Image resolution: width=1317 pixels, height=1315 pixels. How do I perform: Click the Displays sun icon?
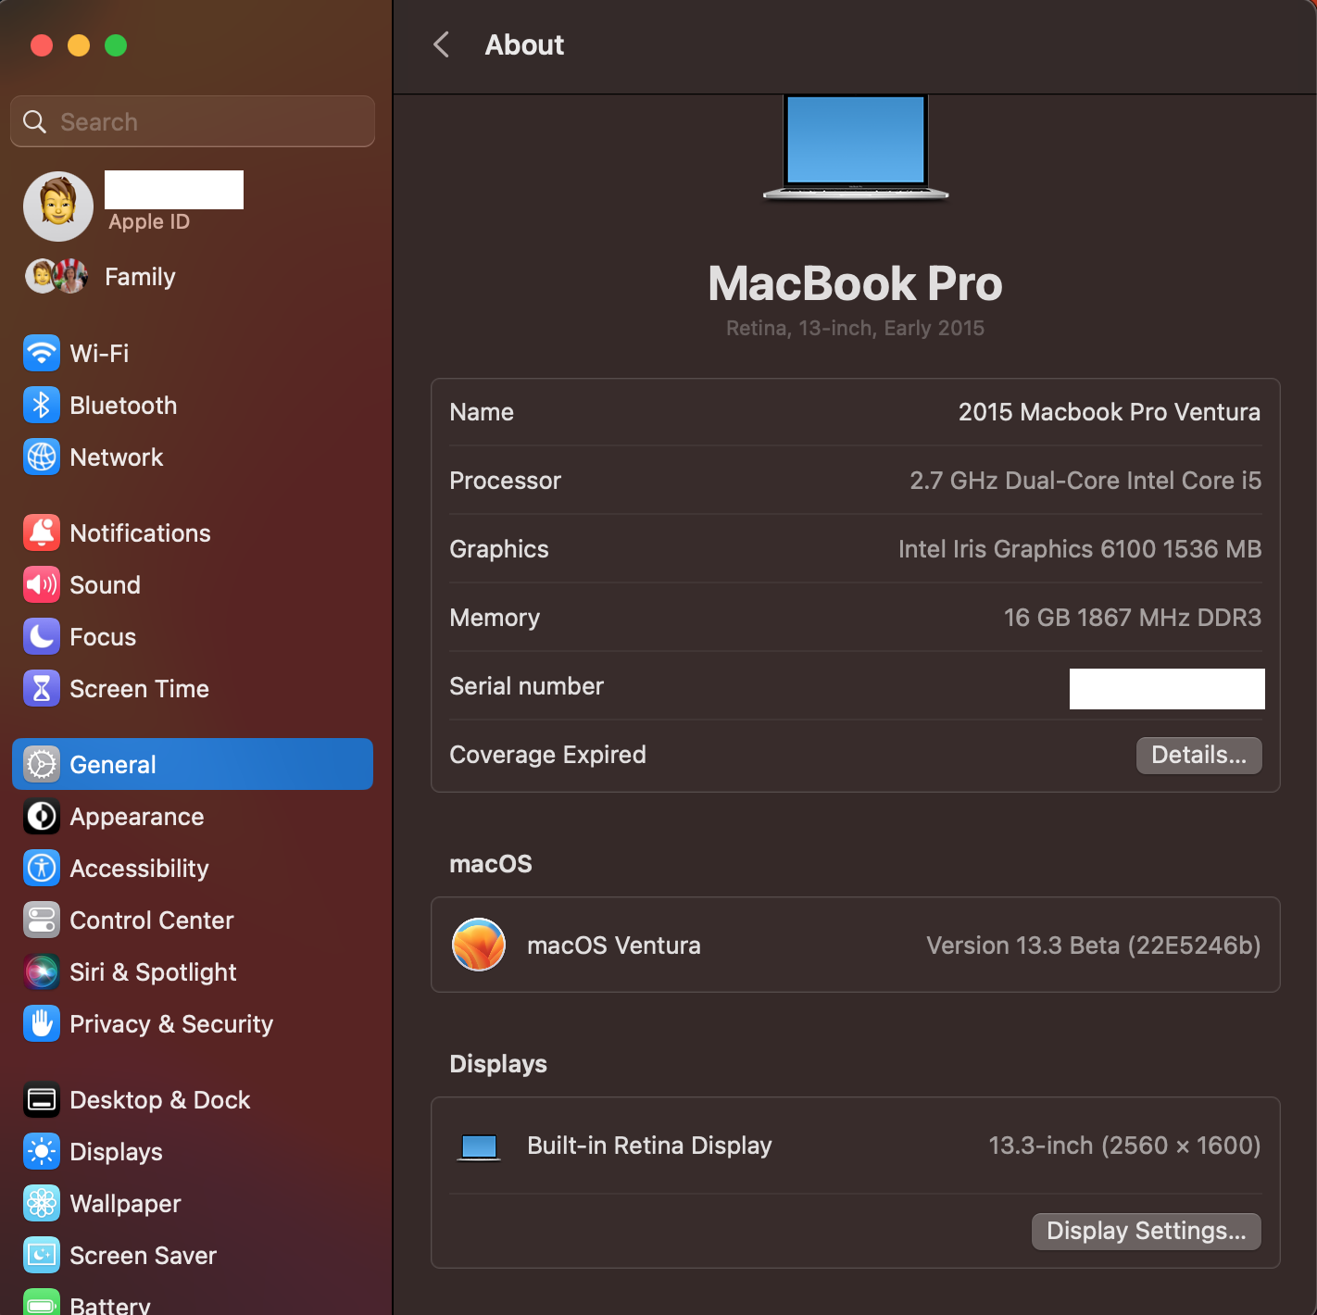pos(42,1152)
